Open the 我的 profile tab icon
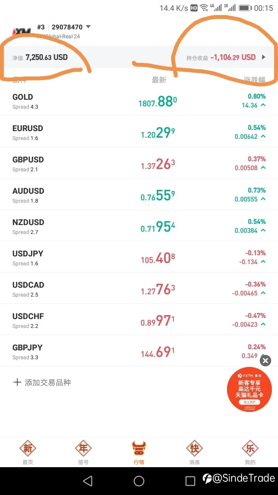This screenshot has height=495, width=278. [x=250, y=449]
